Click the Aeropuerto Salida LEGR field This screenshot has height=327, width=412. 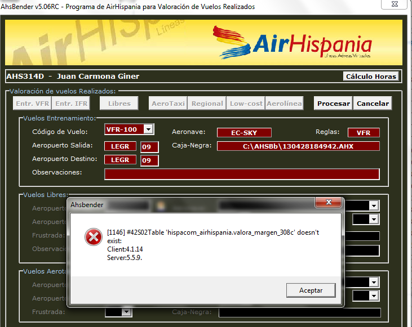click(x=121, y=146)
